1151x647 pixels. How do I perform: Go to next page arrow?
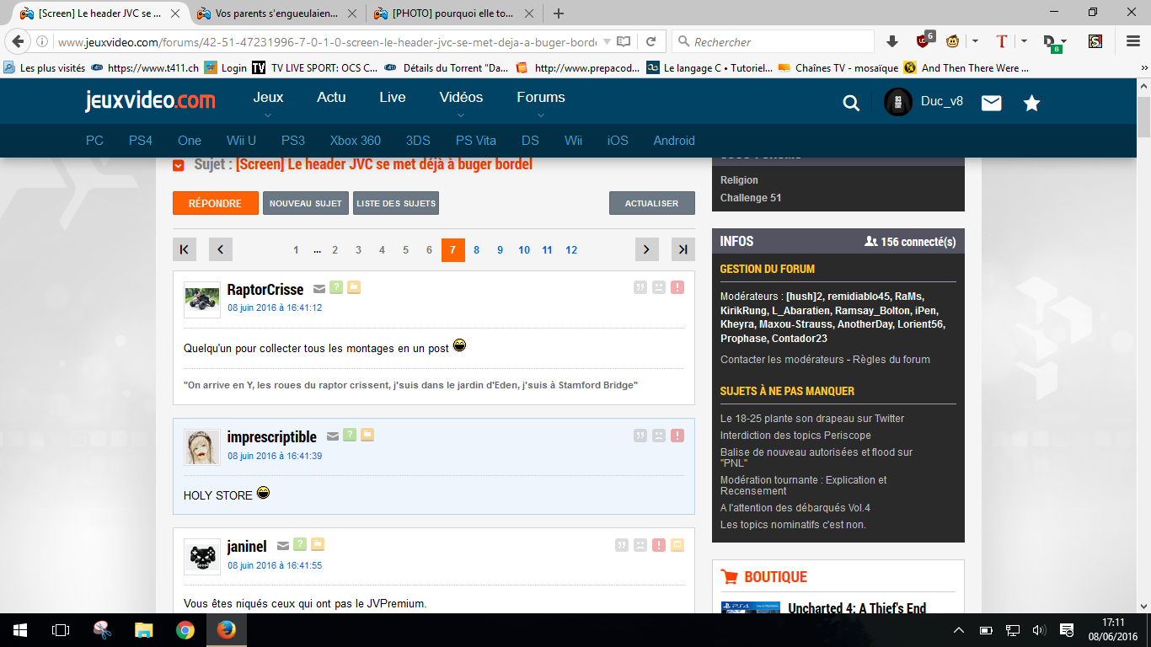point(646,249)
